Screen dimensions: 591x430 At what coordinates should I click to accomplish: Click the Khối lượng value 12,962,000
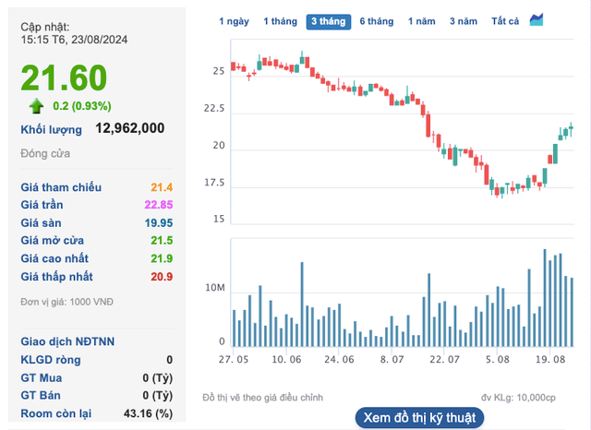pos(130,129)
